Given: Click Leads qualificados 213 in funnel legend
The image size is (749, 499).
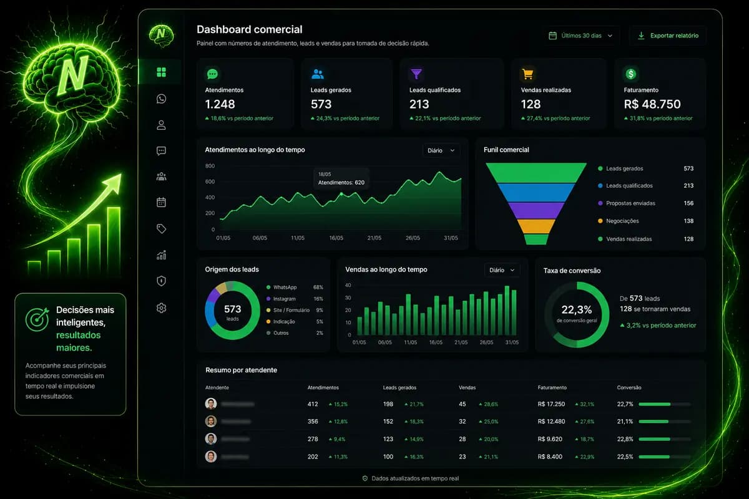Looking at the screenshot, I should click(645, 186).
